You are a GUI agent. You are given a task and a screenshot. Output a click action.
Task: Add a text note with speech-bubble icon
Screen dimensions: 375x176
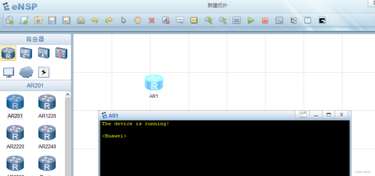tap(180, 21)
